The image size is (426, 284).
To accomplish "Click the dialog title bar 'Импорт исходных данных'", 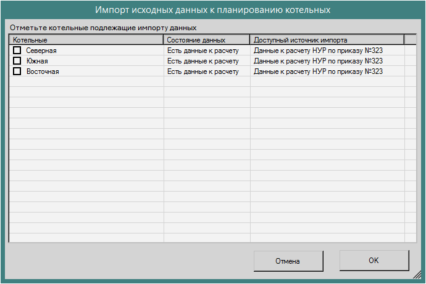I will pos(212,10).
